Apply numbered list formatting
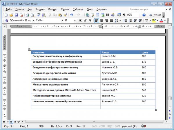Viewport: 174px width, 130px height. [x=125, y=21]
